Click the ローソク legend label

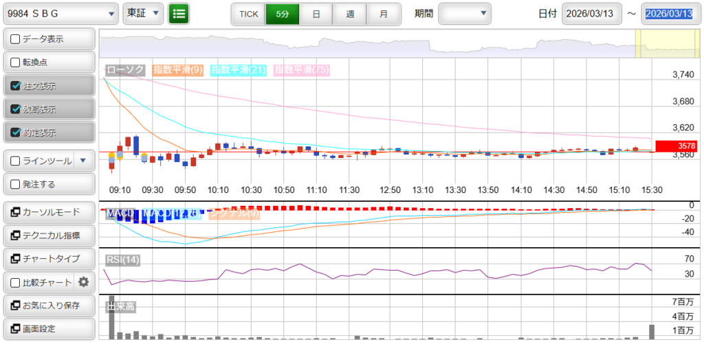[x=126, y=70]
